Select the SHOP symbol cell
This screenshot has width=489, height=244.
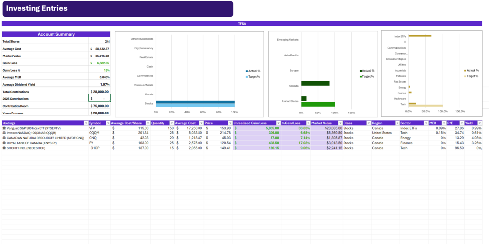99,148
